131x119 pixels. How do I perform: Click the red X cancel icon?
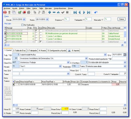(x=24, y=12)
